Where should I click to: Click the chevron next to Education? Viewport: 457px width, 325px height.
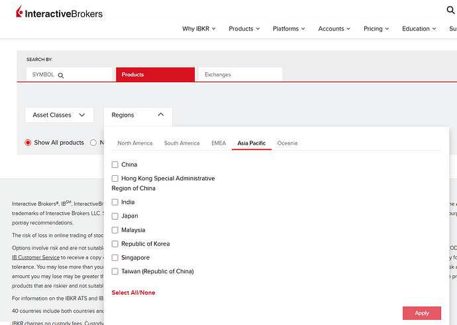point(434,29)
